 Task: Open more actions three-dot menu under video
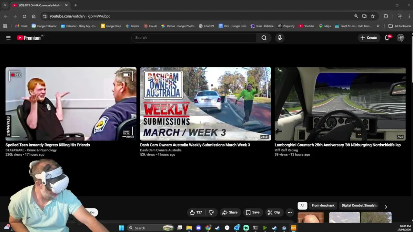290,212
